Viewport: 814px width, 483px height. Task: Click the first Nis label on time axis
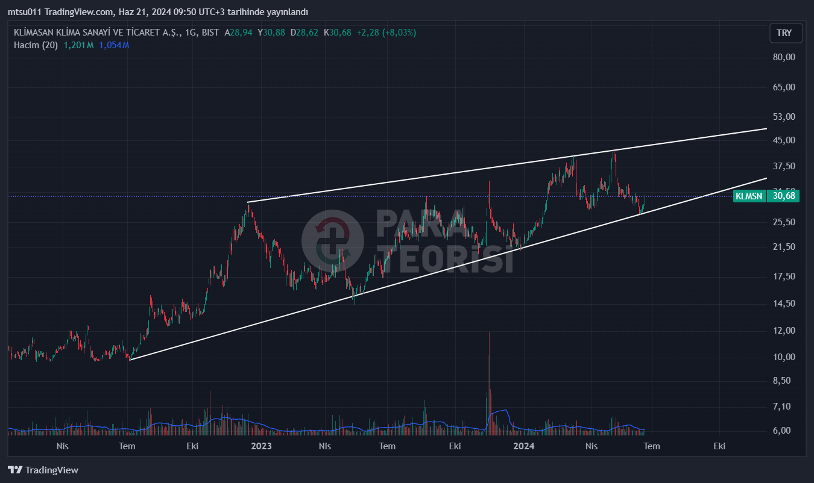[62, 446]
